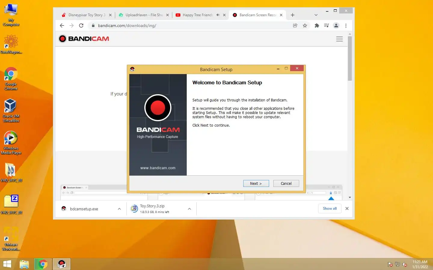Click the site padlock icon
This screenshot has width=433, height=270.
pos(93,25)
